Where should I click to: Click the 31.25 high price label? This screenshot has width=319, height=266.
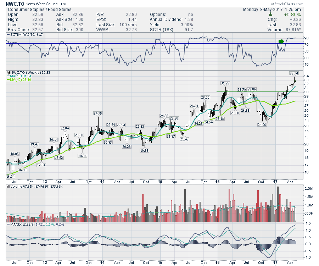225,83
